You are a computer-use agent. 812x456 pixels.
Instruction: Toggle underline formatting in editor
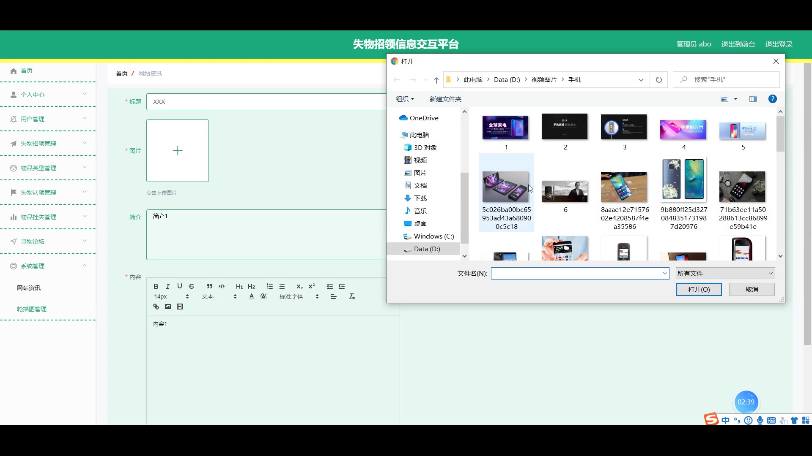click(x=179, y=286)
